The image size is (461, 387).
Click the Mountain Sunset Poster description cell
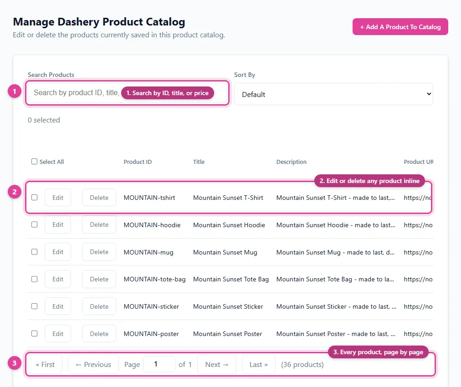(x=336, y=334)
